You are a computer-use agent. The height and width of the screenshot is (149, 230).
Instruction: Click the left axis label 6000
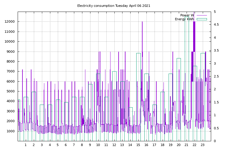click(10, 81)
